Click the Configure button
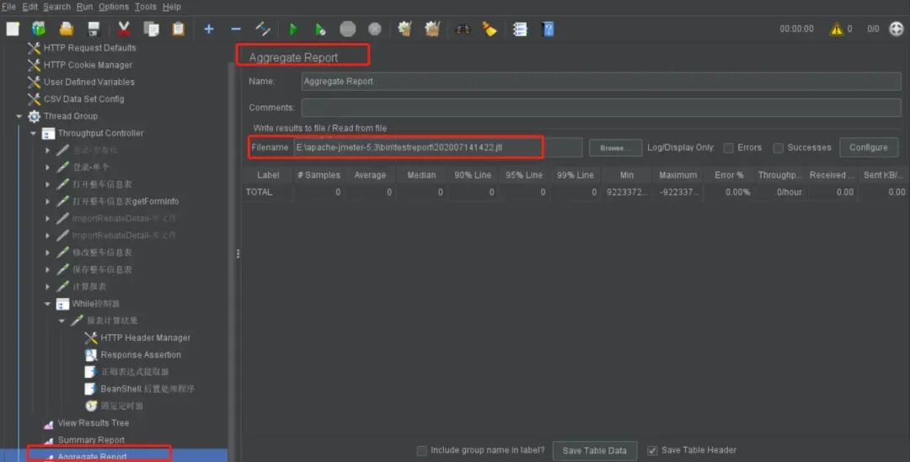 coord(869,148)
